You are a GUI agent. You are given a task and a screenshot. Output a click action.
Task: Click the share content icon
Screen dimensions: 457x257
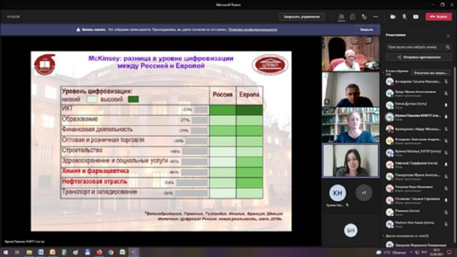click(x=416, y=17)
